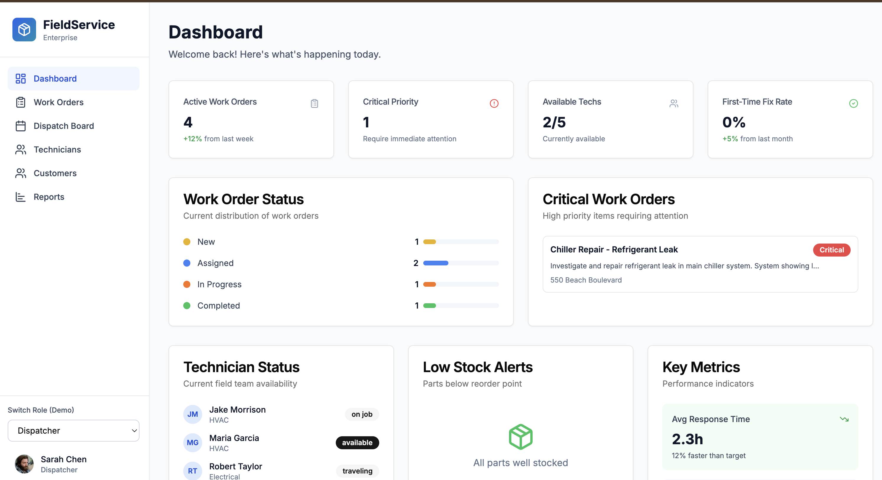
Task: Click the red Critical badge
Action: point(831,250)
